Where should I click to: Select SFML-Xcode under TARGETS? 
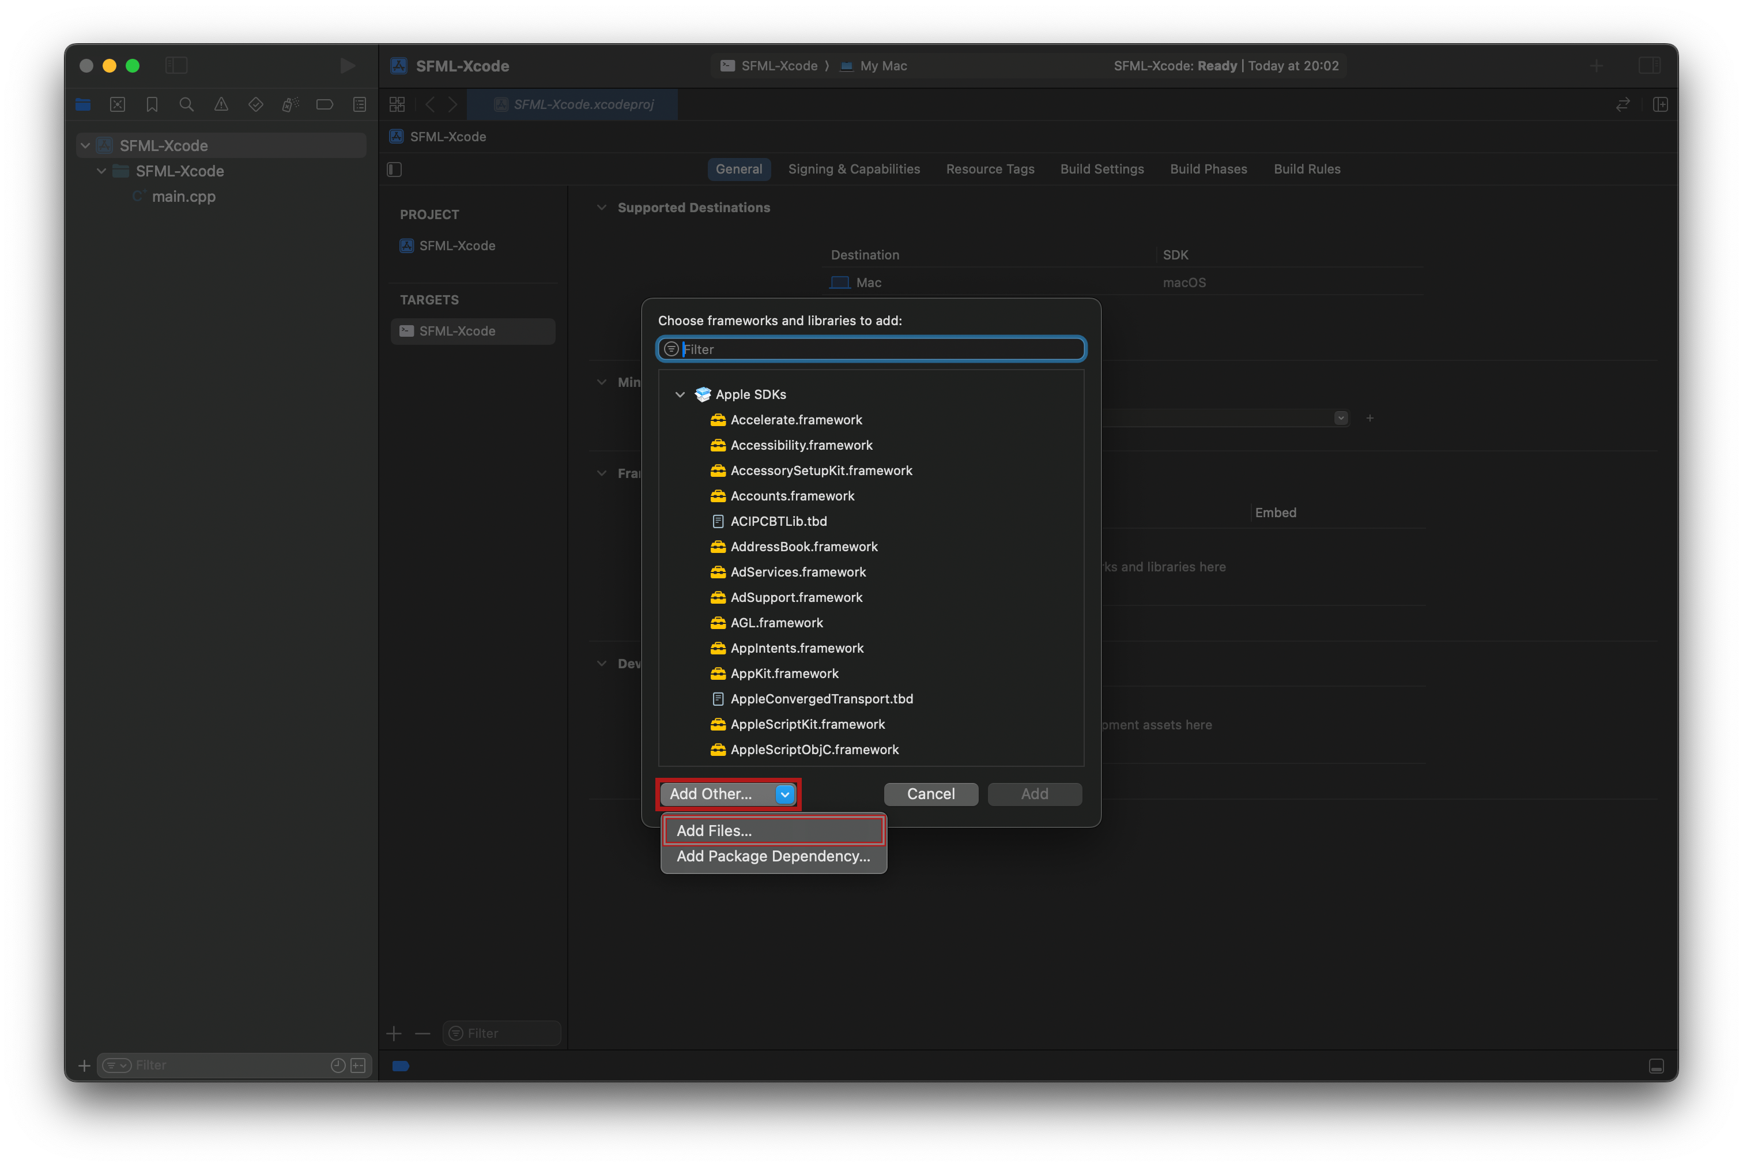coord(473,331)
